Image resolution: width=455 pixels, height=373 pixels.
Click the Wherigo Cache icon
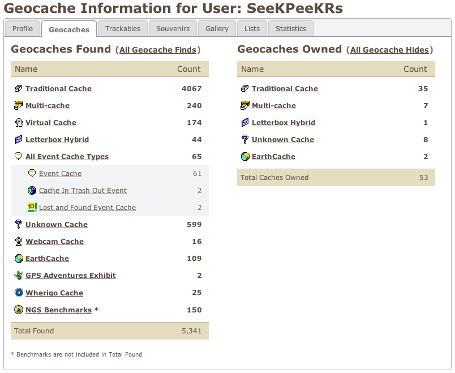[19, 293]
